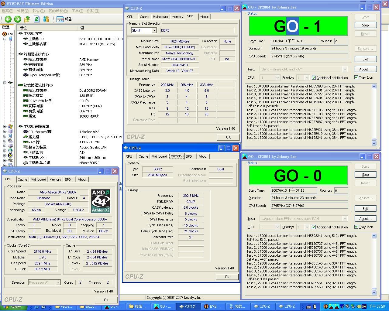The width and height of the screenshot is (389, 311).
Task: Select the Windows logo icon in EVEREST tree
Action: (x=10, y=126)
